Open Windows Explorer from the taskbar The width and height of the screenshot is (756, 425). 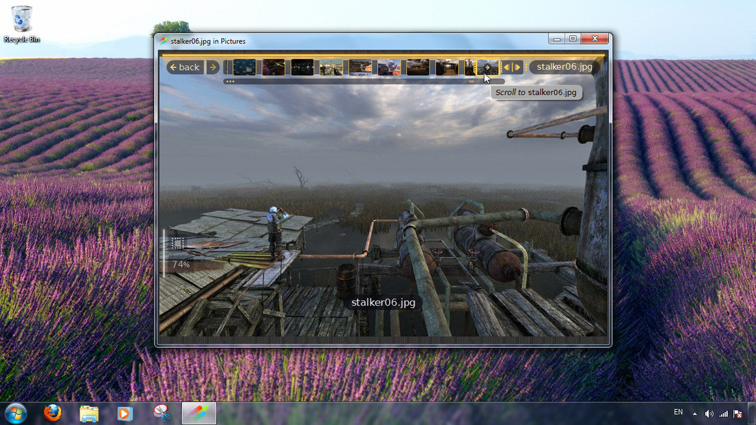coord(89,413)
